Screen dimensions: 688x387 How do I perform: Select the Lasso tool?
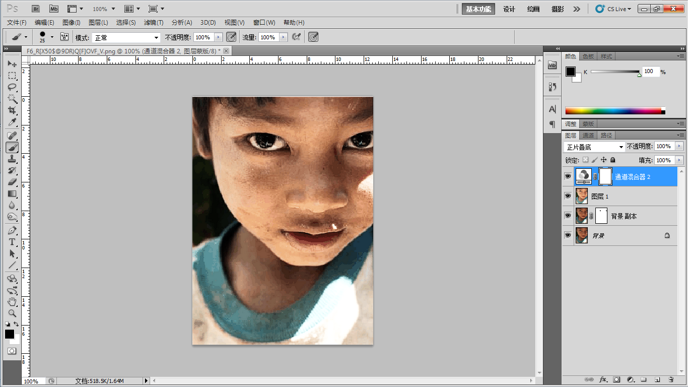tap(12, 87)
